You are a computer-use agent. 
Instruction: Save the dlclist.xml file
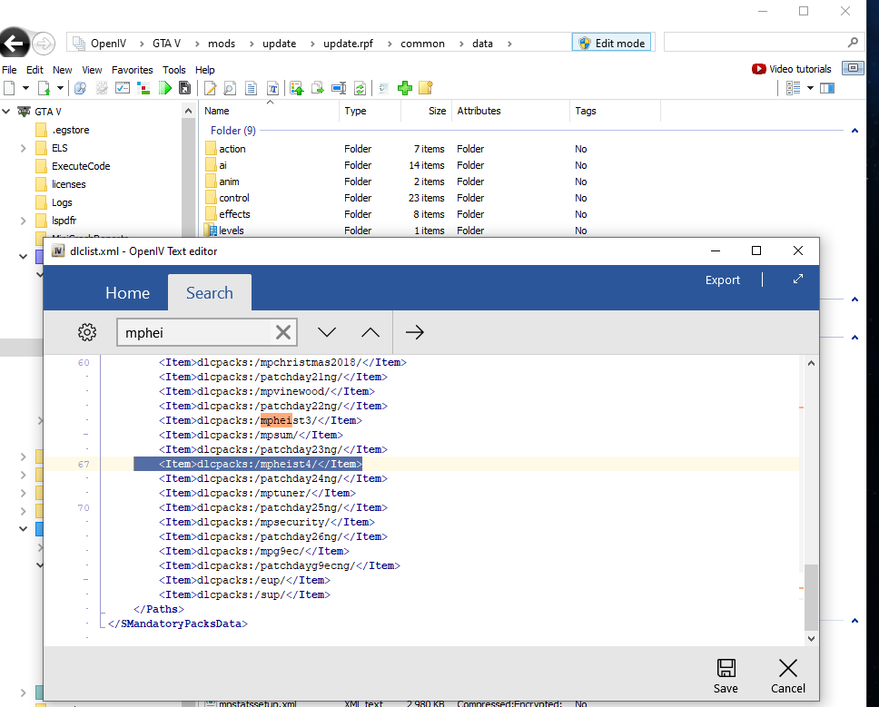click(726, 676)
